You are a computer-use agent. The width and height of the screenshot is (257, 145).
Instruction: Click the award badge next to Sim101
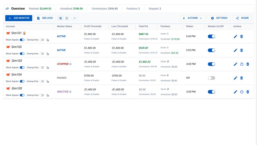(x=24, y=33)
